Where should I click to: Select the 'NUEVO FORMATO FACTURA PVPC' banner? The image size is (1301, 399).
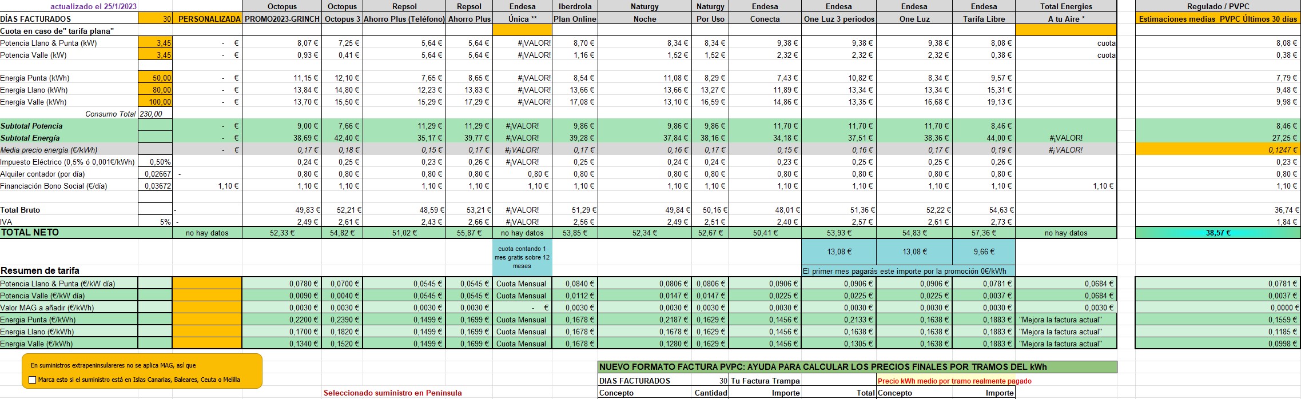click(x=857, y=367)
